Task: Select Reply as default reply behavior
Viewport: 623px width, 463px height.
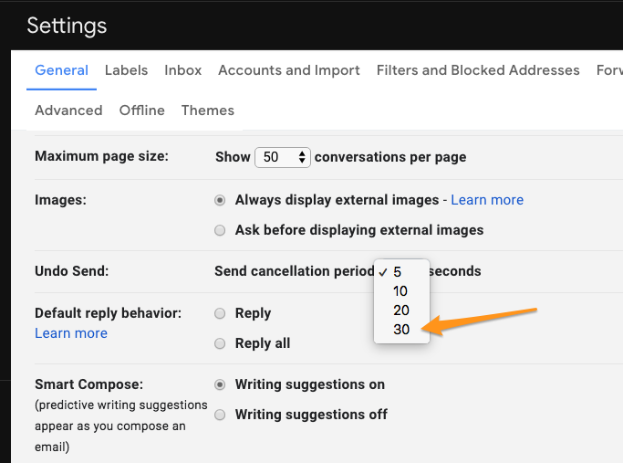Action: pos(220,313)
